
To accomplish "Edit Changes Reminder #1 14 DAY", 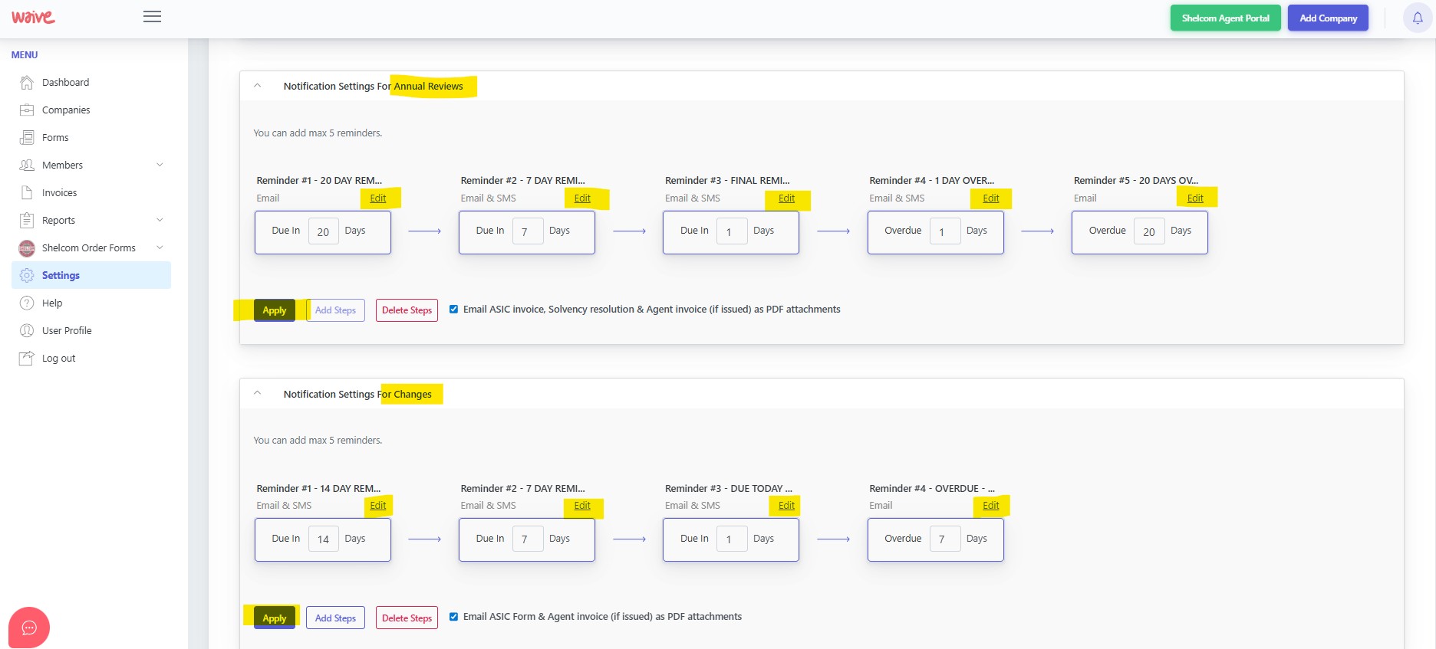I will 378,506.
